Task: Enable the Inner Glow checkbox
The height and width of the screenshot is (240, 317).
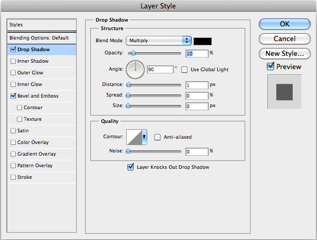Action: (x=13, y=84)
